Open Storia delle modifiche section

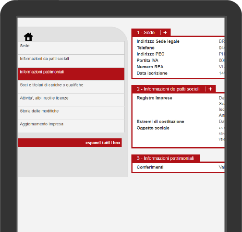tap(71, 113)
